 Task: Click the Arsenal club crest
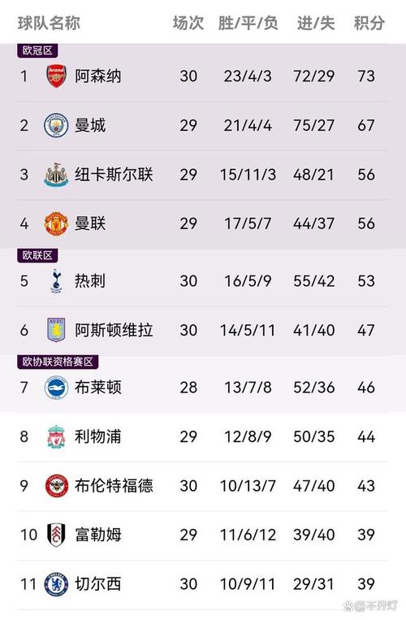click(x=56, y=76)
